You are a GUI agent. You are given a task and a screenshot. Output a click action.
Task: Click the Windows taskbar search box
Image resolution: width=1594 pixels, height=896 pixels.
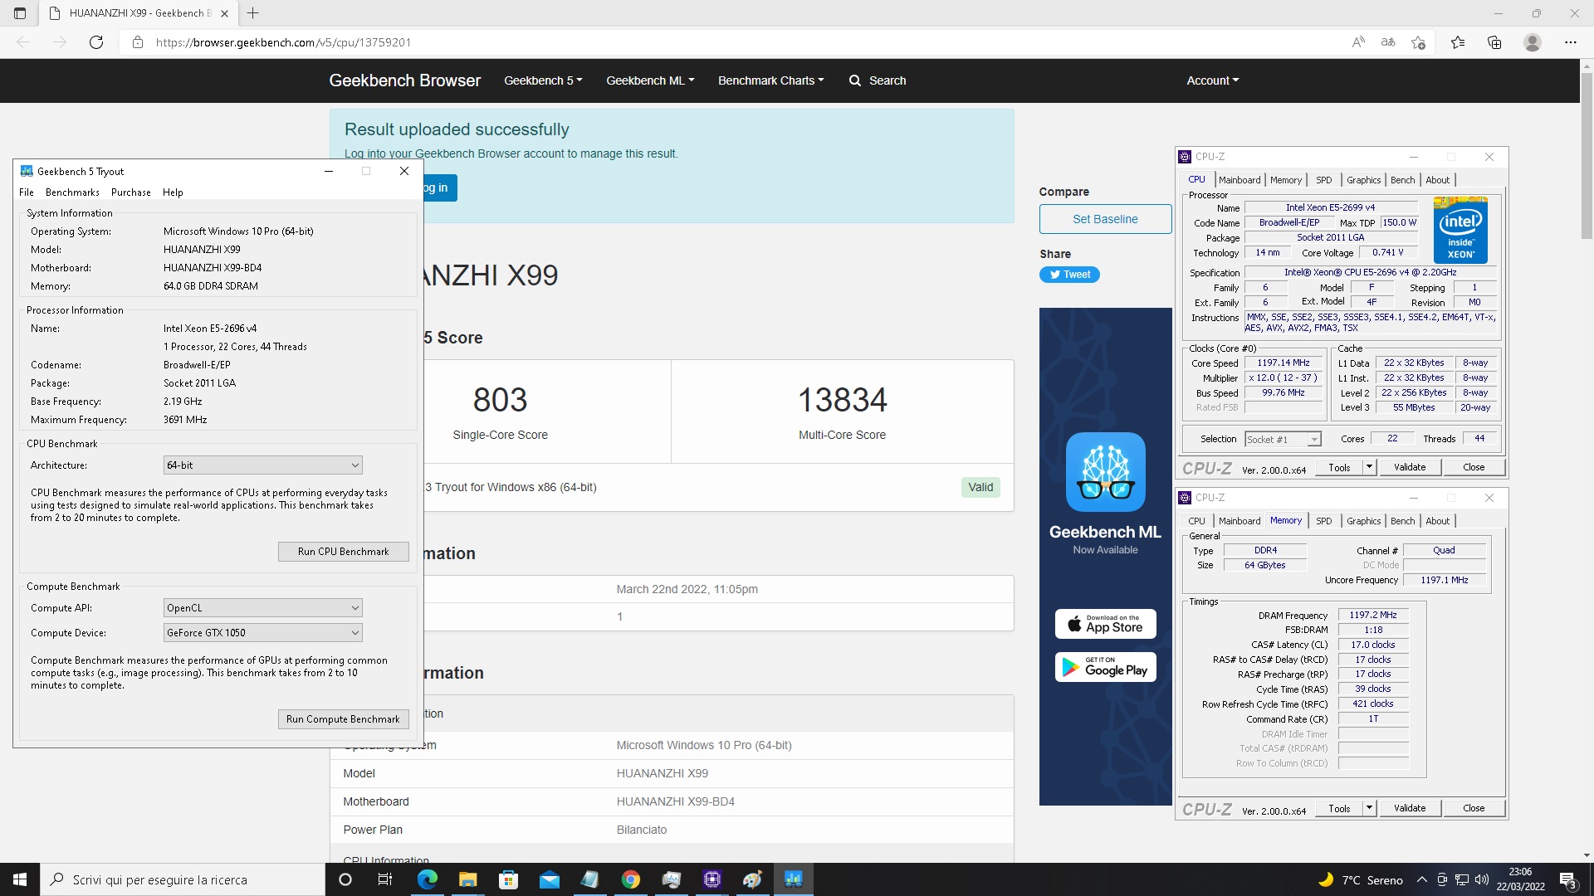pyautogui.click(x=183, y=879)
